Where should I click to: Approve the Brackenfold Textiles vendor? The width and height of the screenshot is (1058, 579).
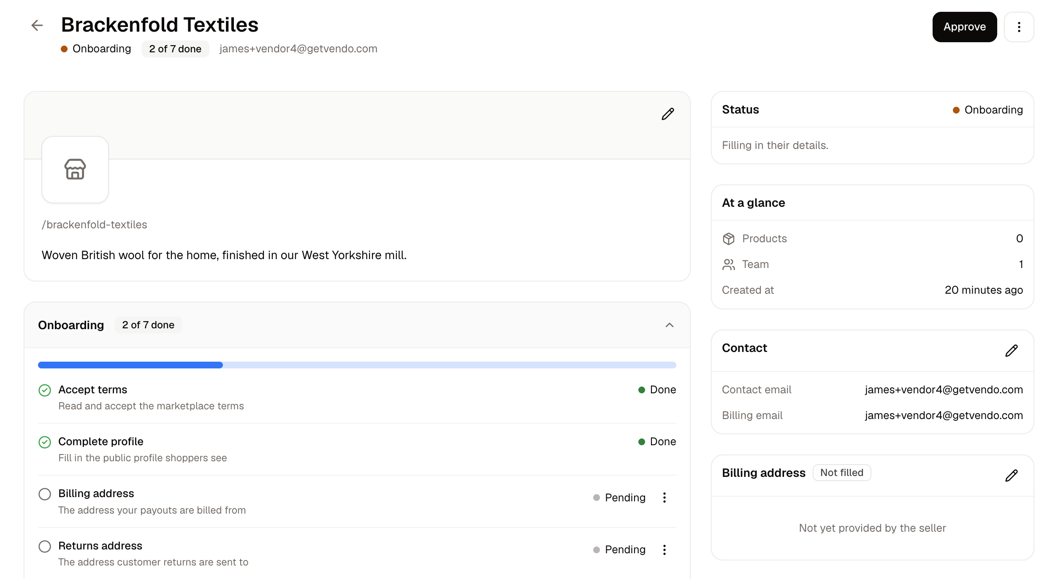[964, 27]
